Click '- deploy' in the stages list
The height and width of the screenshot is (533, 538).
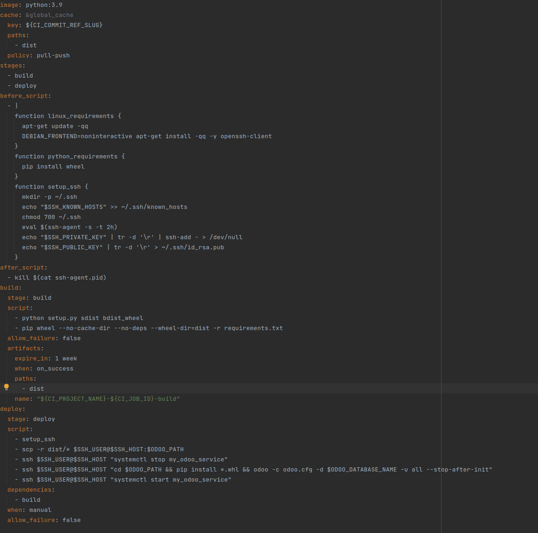coord(22,86)
